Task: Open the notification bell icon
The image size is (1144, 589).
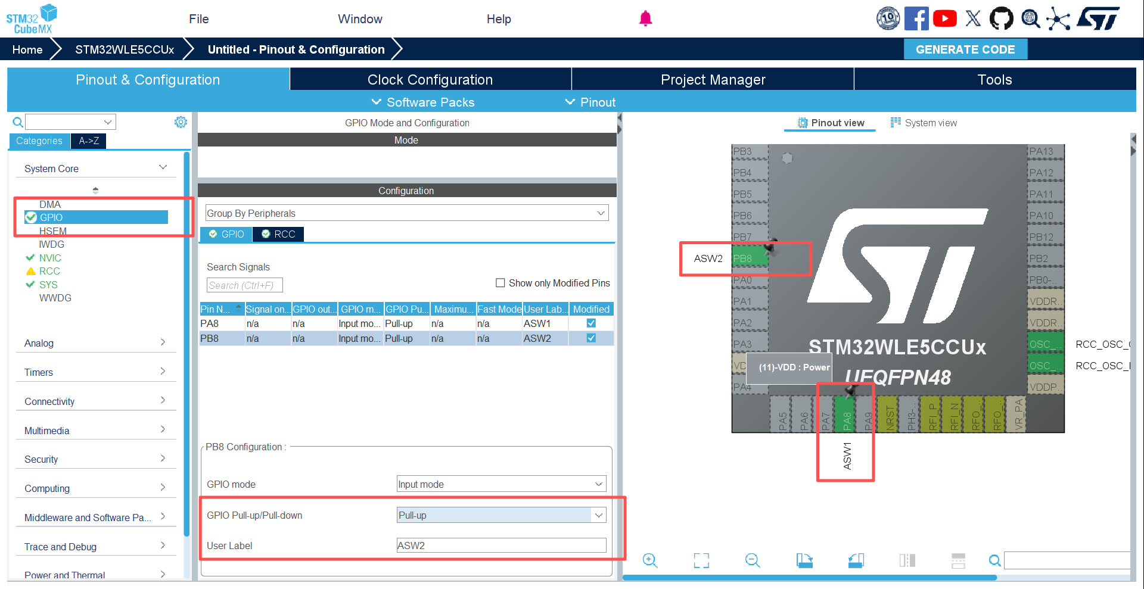Action: coord(645,19)
